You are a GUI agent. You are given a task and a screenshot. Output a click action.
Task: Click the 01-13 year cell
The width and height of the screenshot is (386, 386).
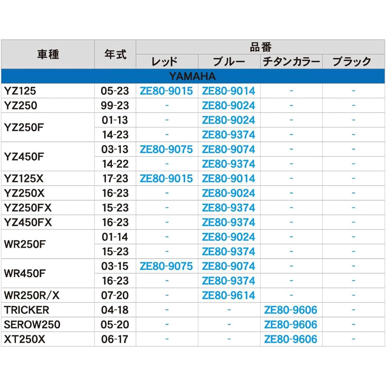(115, 120)
